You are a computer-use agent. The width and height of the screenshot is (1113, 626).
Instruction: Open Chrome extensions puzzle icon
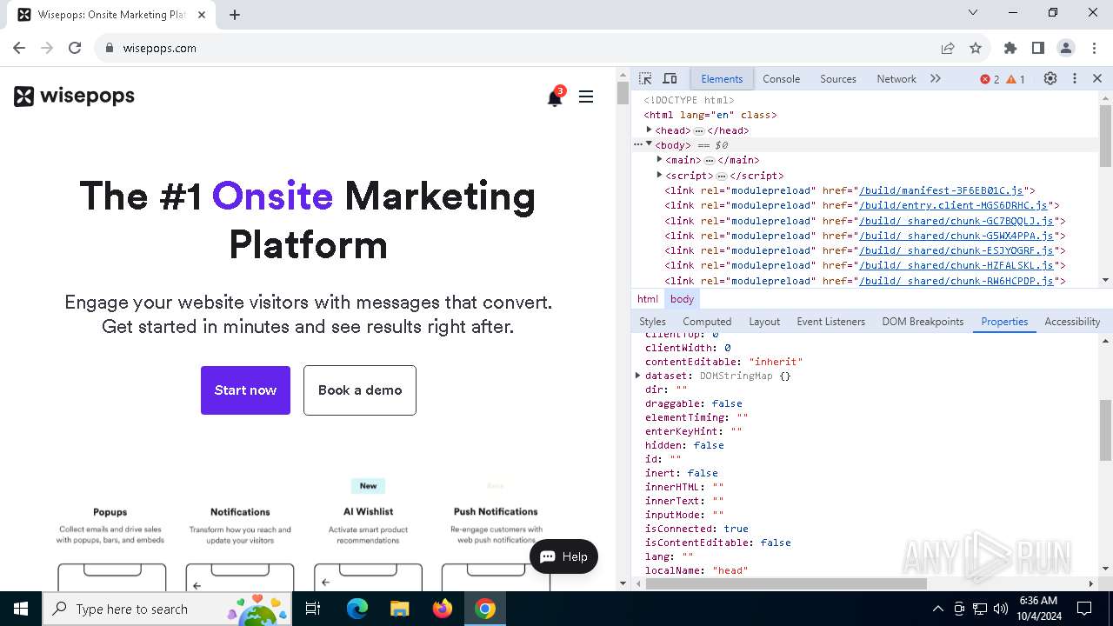1010,48
